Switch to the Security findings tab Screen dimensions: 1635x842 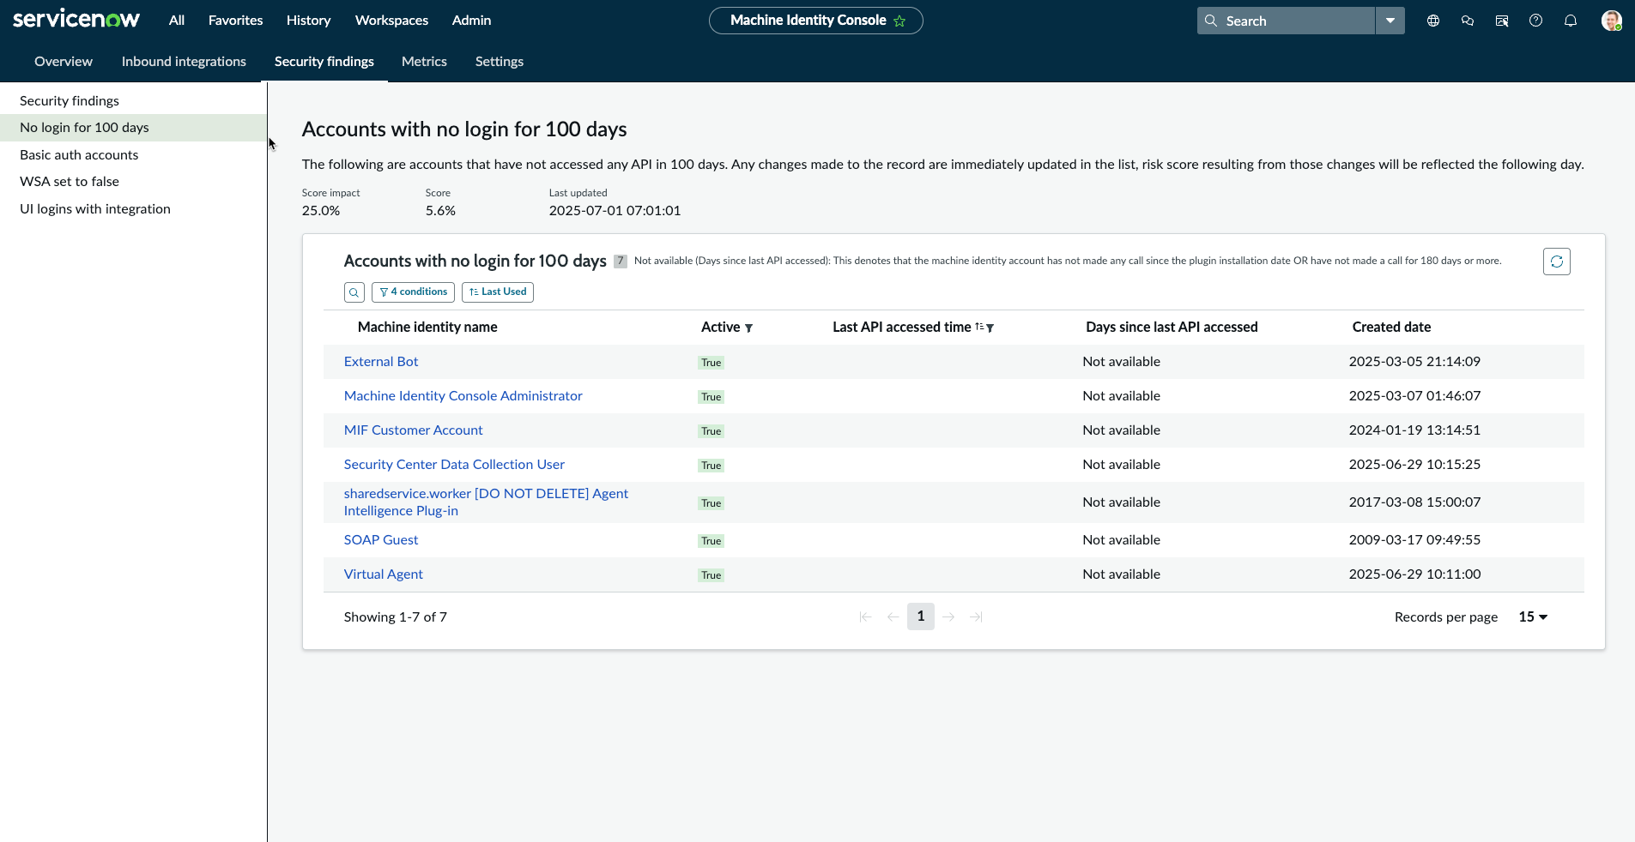tap(324, 62)
